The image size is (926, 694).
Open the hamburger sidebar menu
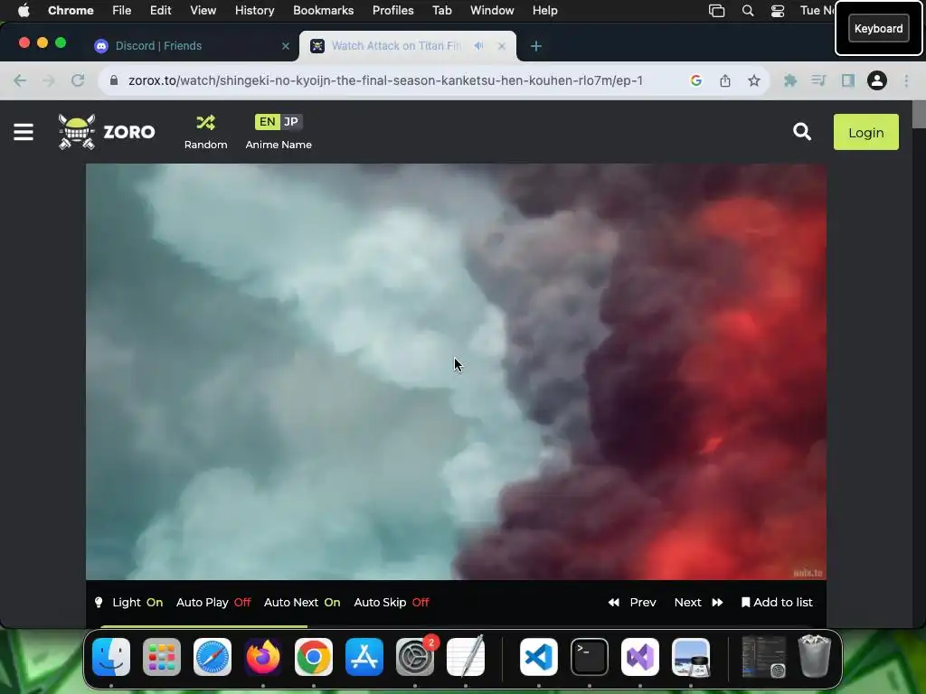coord(24,132)
